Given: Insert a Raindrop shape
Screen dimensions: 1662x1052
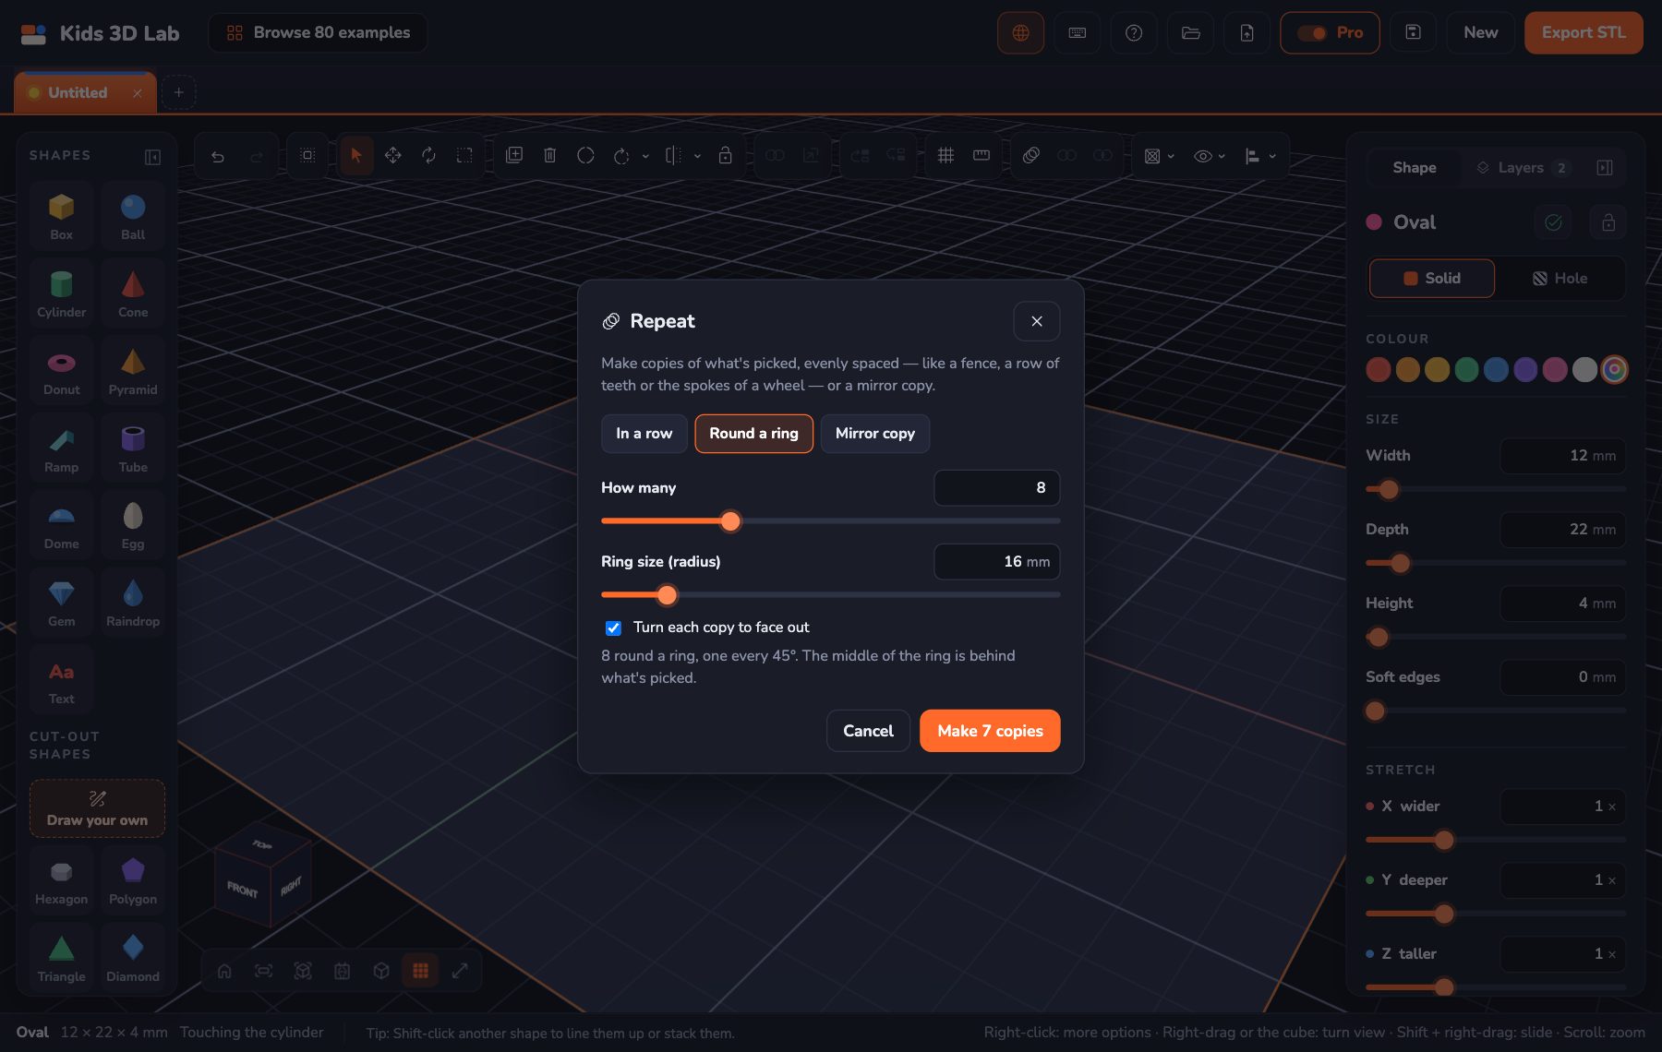Looking at the screenshot, I should (x=133, y=603).
